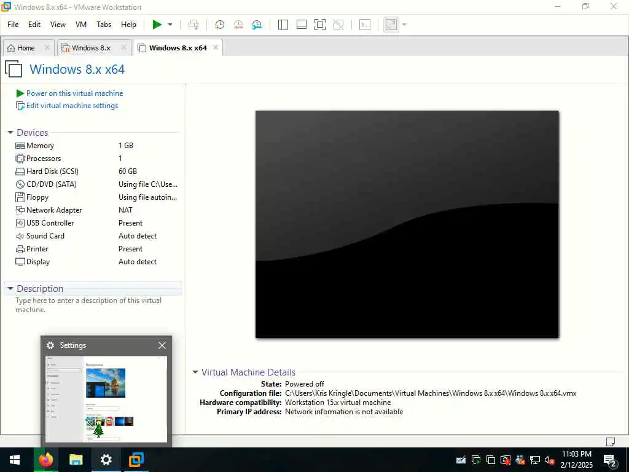Switch to the Home tab
This screenshot has width=629, height=472.
click(x=26, y=48)
